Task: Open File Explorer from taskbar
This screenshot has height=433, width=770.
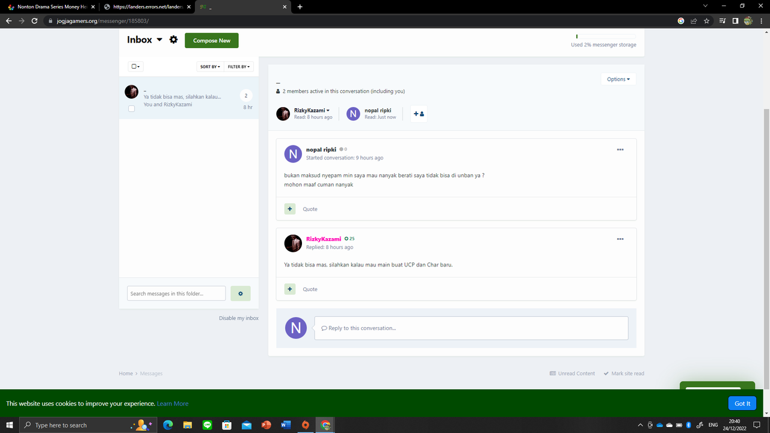Action: click(188, 425)
